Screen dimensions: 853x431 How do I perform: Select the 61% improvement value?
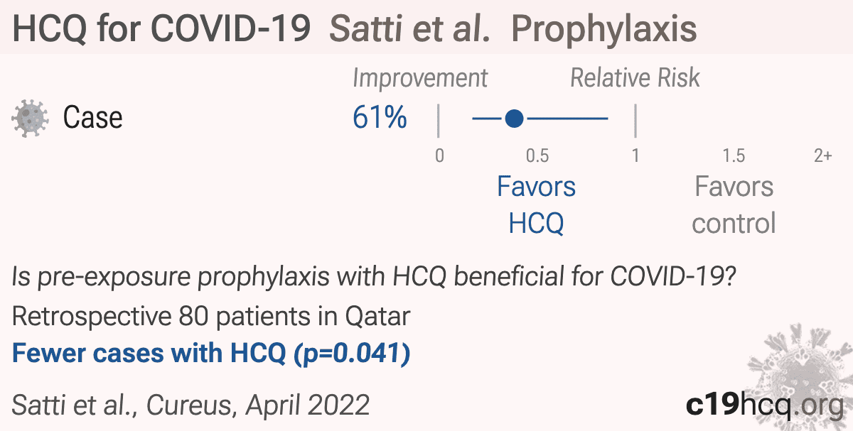point(380,117)
